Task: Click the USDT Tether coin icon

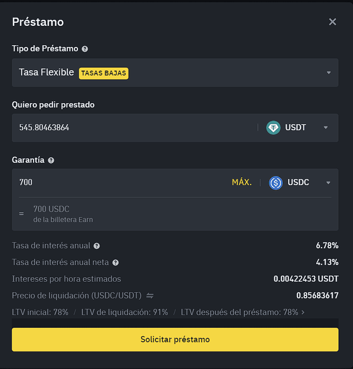Action: click(x=273, y=128)
